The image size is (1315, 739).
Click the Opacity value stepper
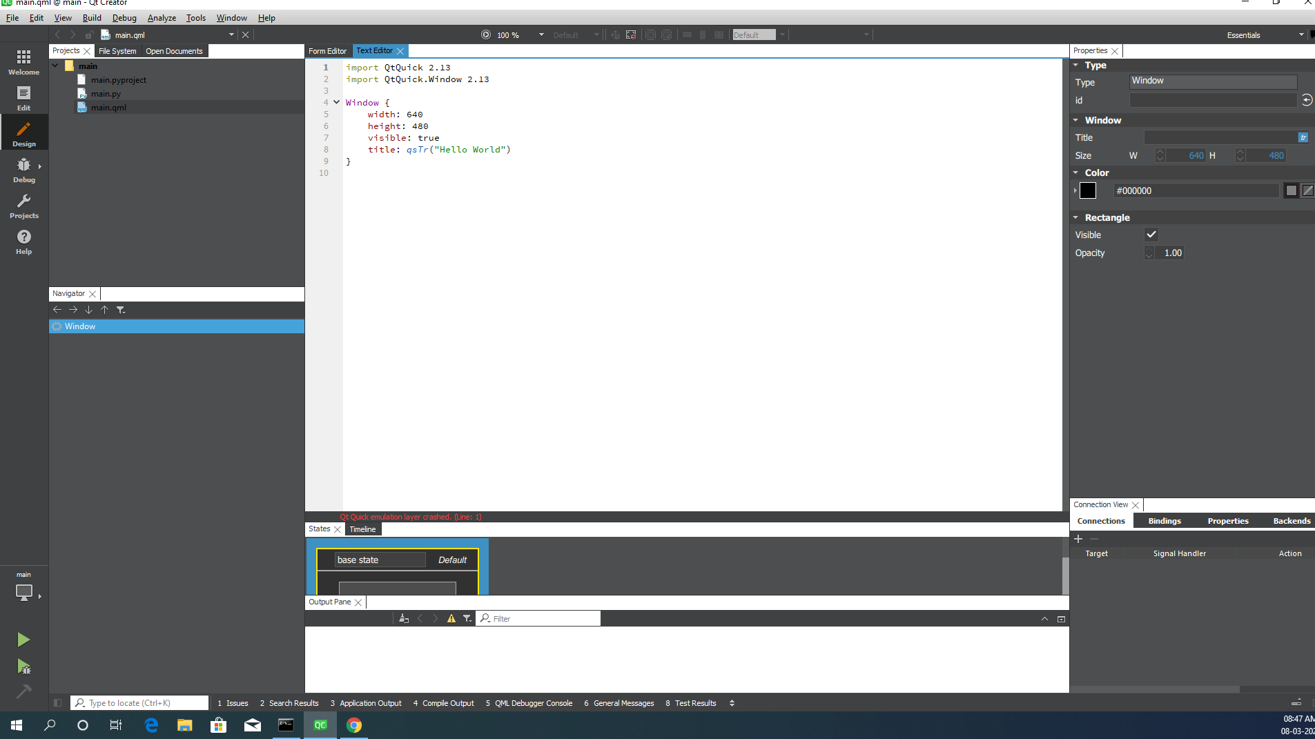(x=1149, y=253)
